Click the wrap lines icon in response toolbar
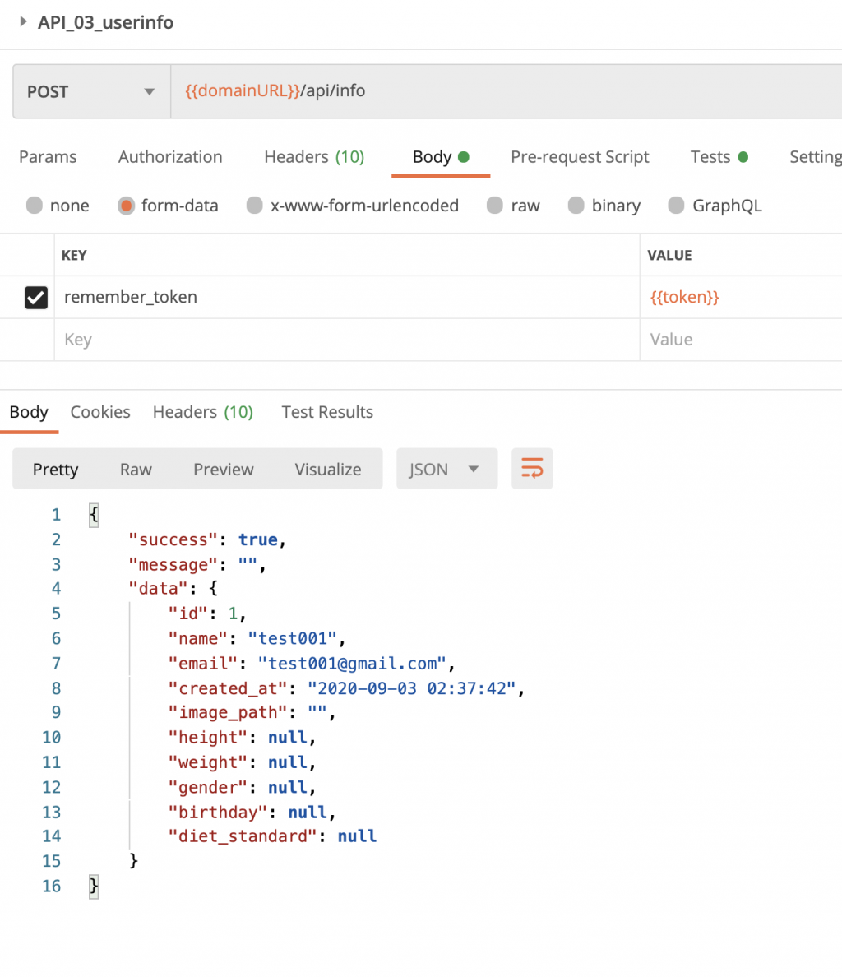This screenshot has width=842, height=977. pos(532,469)
